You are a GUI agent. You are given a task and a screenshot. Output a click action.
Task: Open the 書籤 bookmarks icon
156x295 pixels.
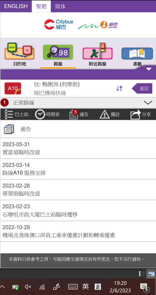coord(137,53)
